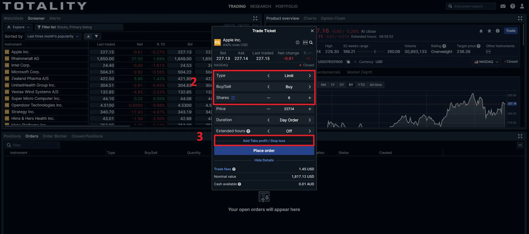Image resolution: width=529 pixels, height=234 pixels.
Task: Open the Target price help icon
Action: pyautogui.click(x=479, y=46)
